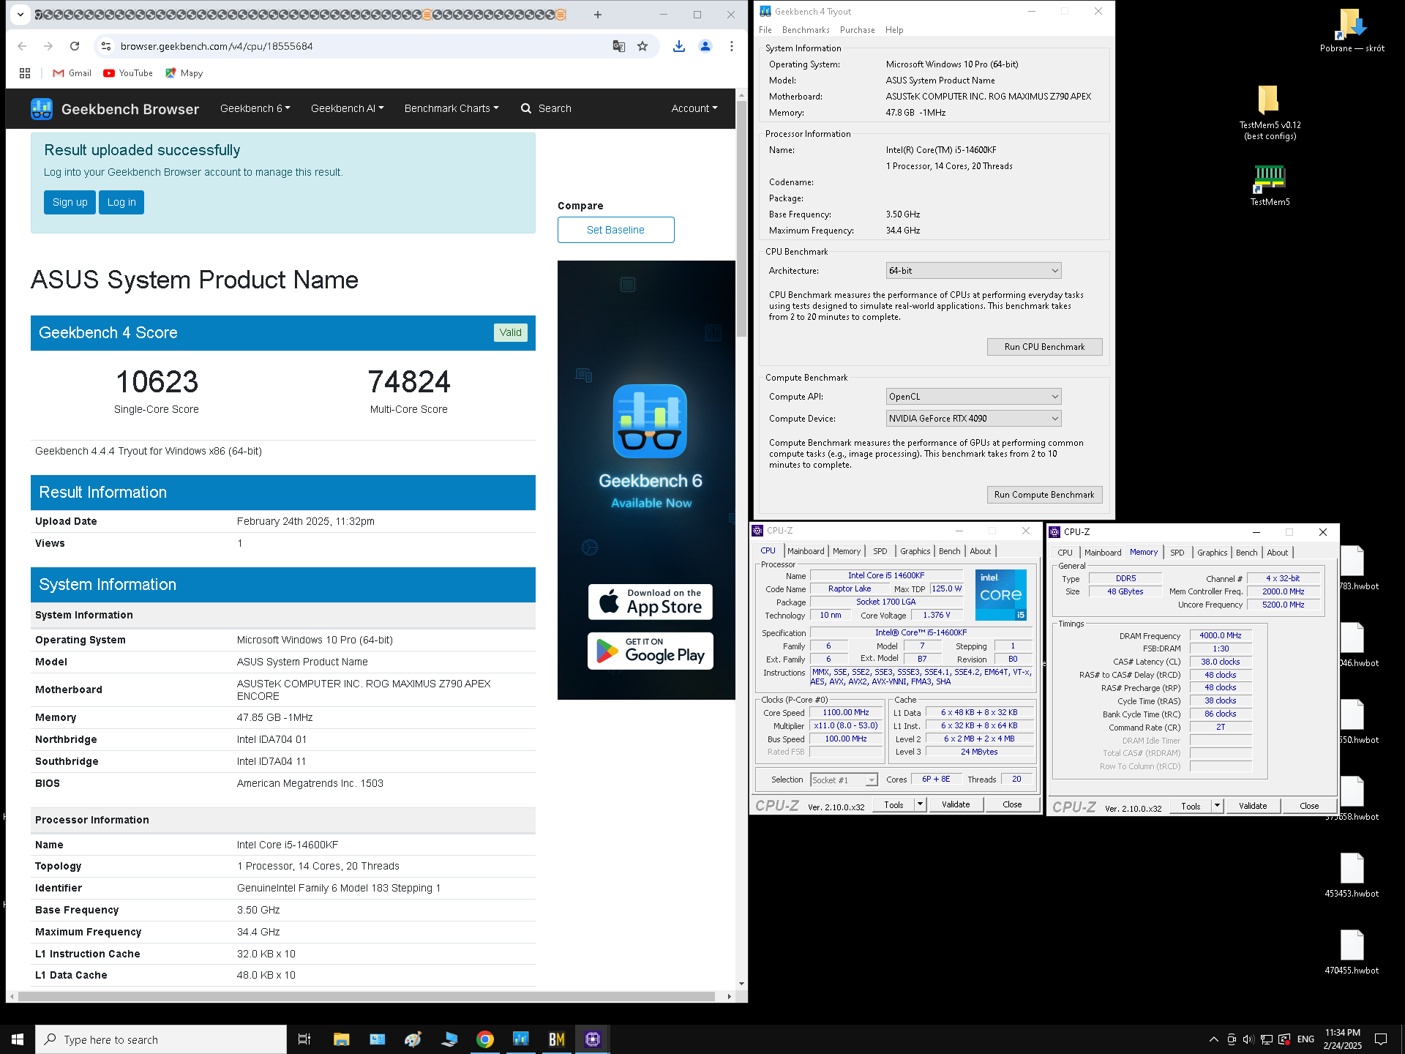
Task: Open the Help menu in Geekbench 4
Action: (894, 30)
